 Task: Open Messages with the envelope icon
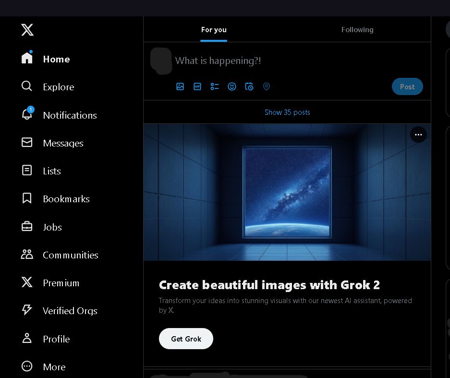(x=27, y=143)
